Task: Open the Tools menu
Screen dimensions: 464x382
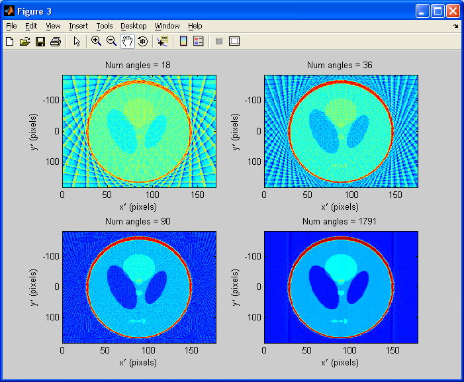Action: 105,26
